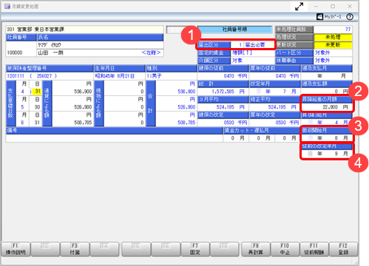
Task: Open the help question mark icon
Action: click(x=350, y=17)
